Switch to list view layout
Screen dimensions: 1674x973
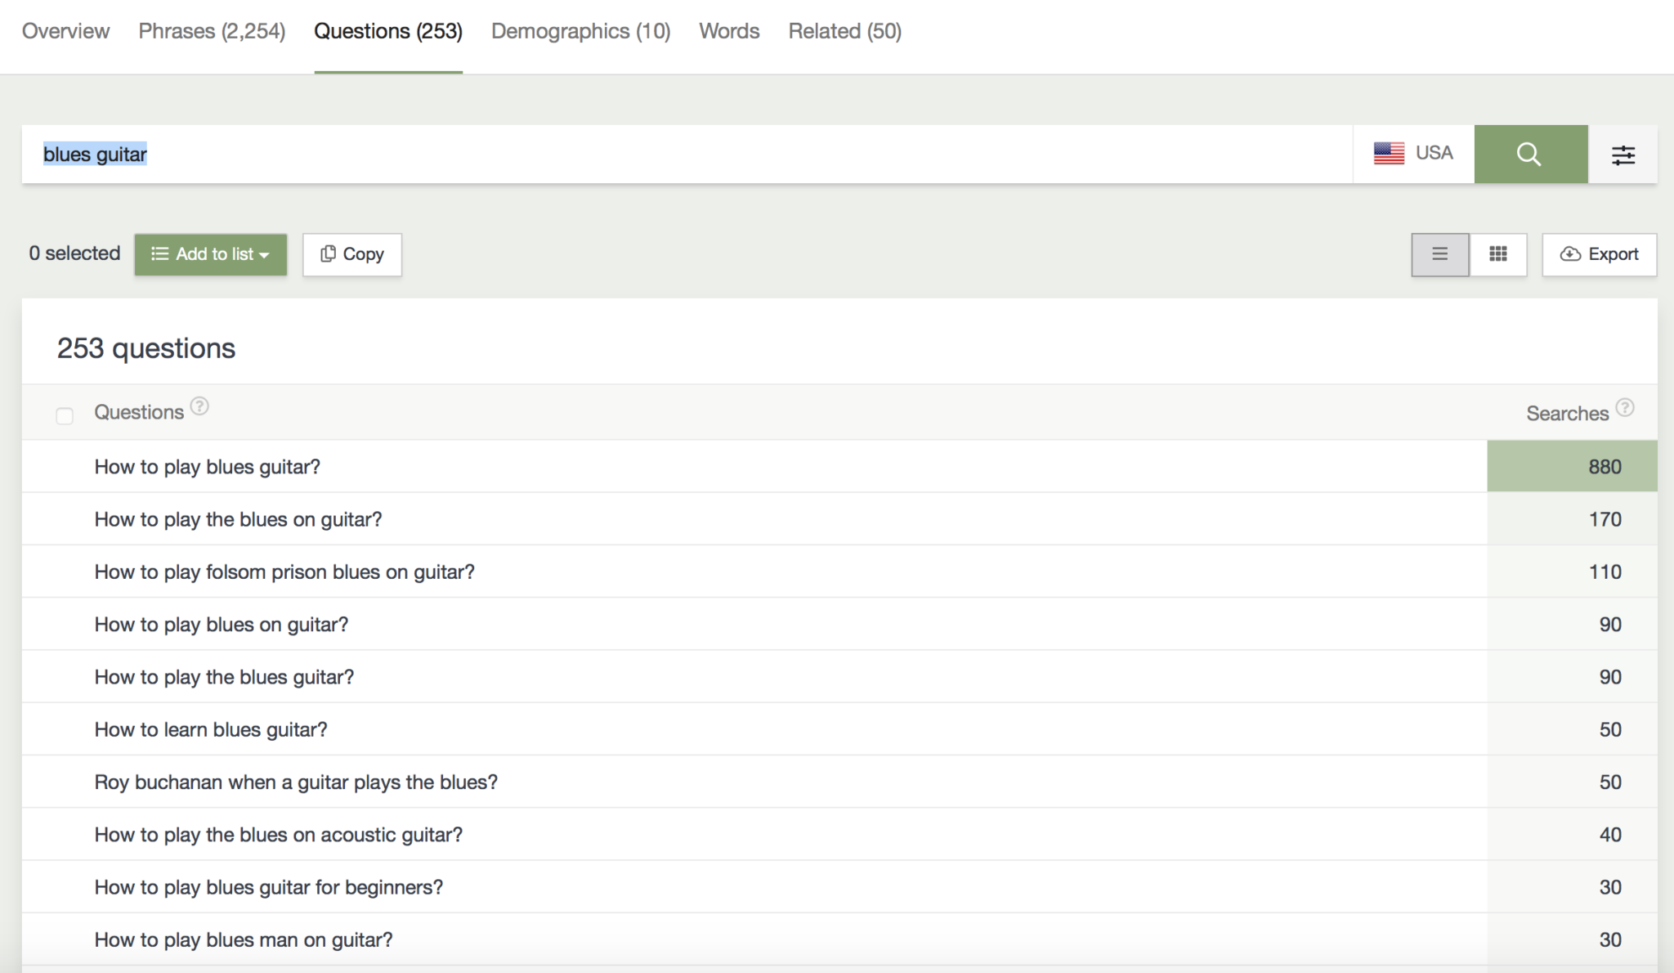point(1439,254)
